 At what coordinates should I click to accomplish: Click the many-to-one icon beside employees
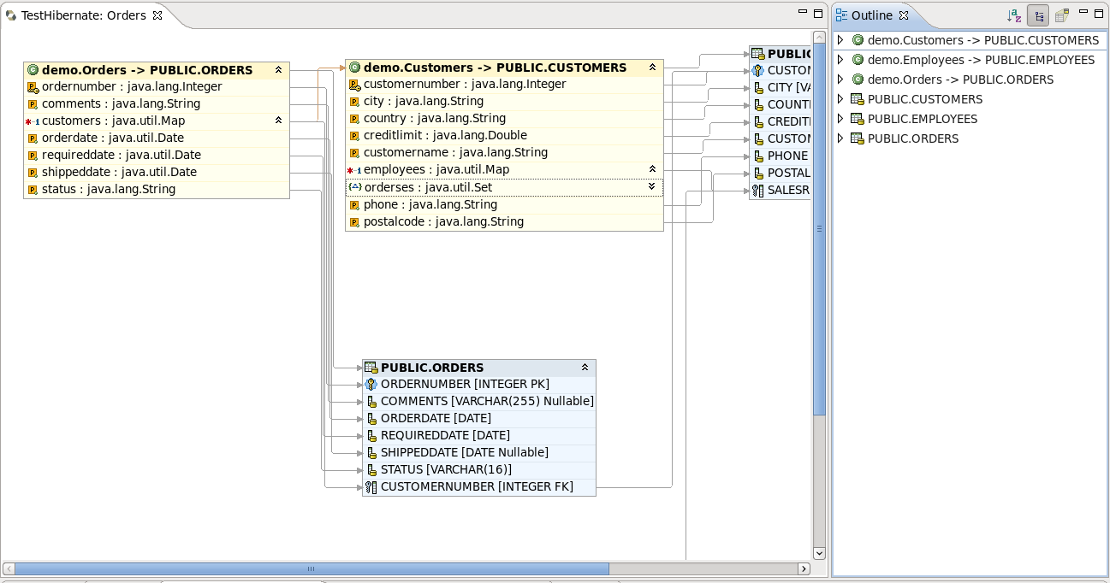click(x=353, y=170)
